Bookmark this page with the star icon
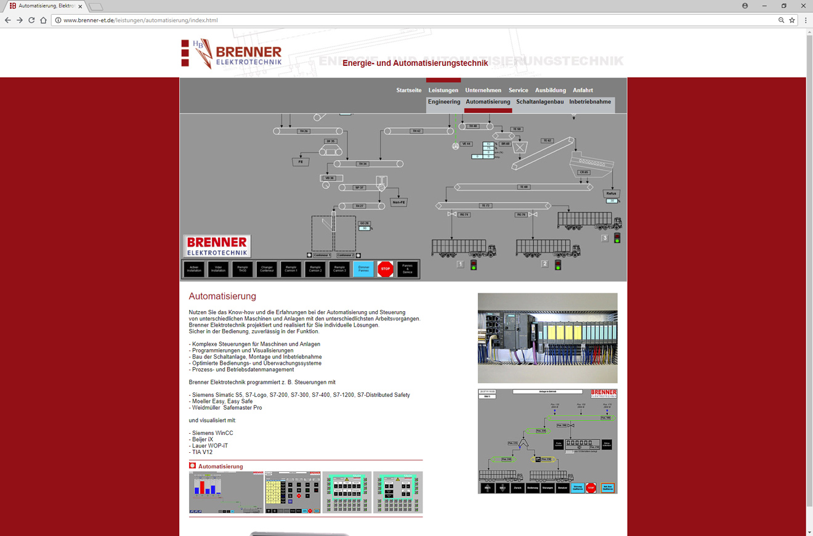 792,20
